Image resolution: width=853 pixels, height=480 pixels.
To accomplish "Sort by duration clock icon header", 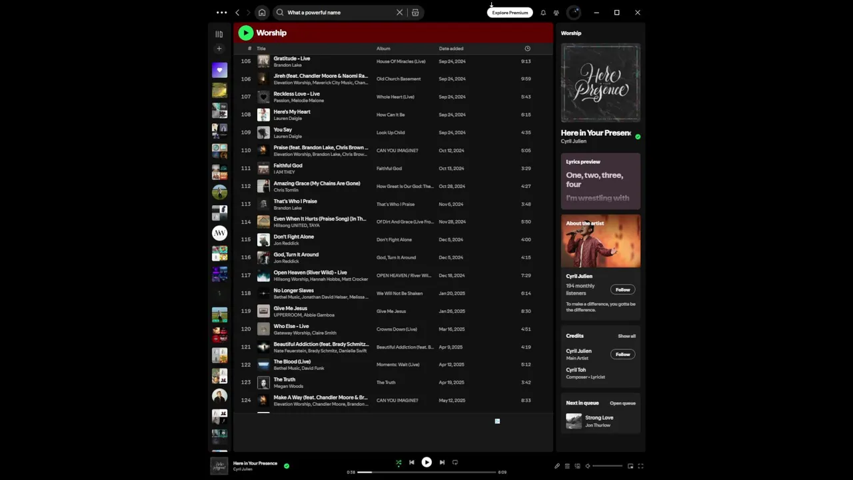I will [527, 49].
